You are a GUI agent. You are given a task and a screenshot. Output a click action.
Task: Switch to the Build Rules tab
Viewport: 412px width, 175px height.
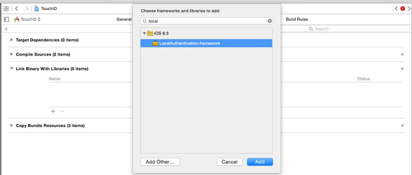click(x=297, y=19)
